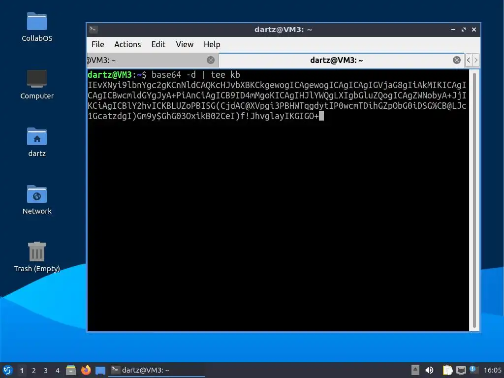The height and width of the screenshot is (378, 504).
Task: Click the terminal vertical scrollbar
Action: pos(474,200)
